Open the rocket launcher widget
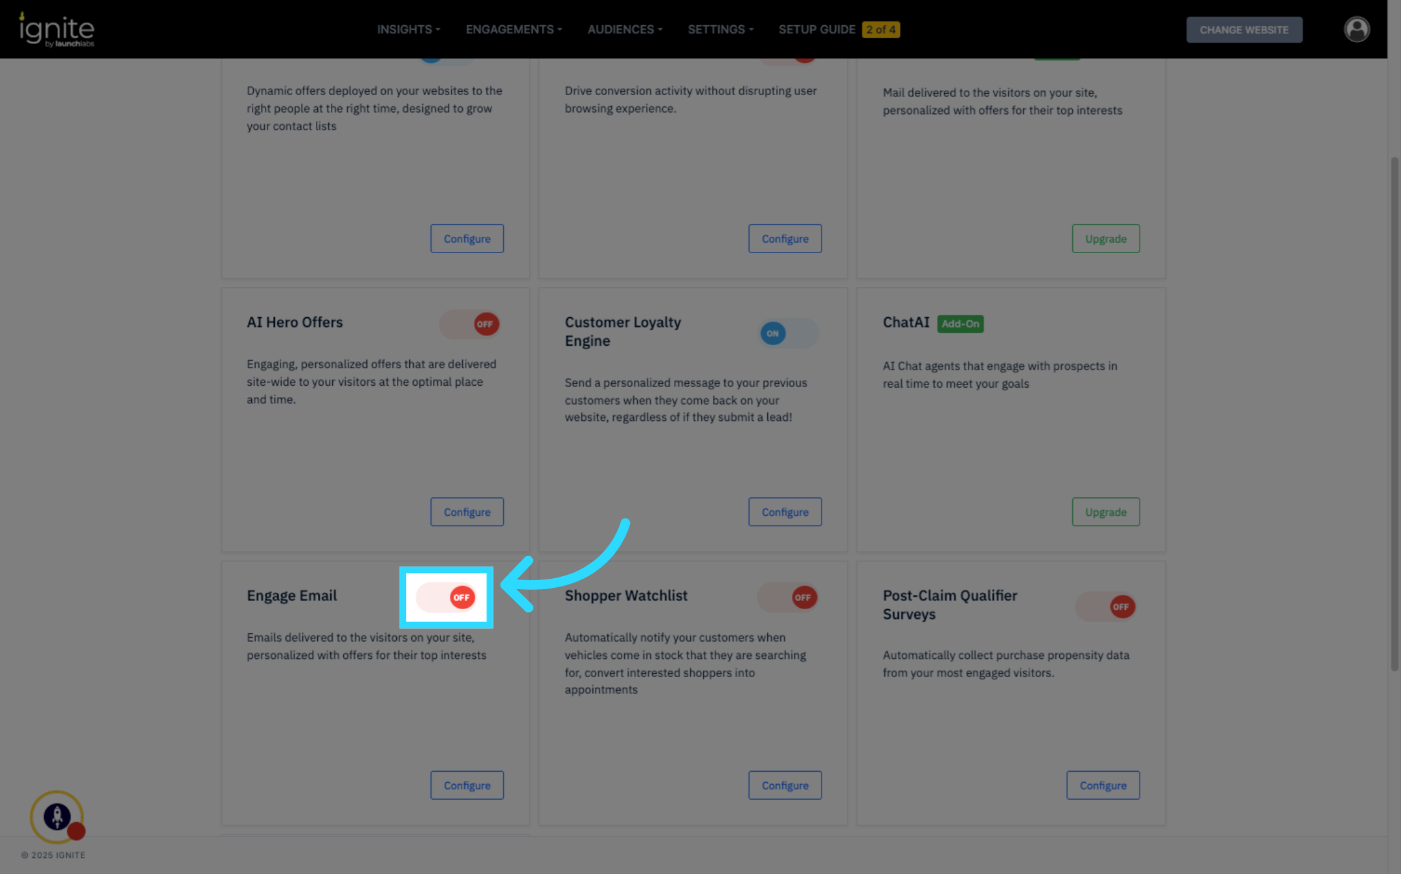The height and width of the screenshot is (874, 1401). (x=57, y=816)
